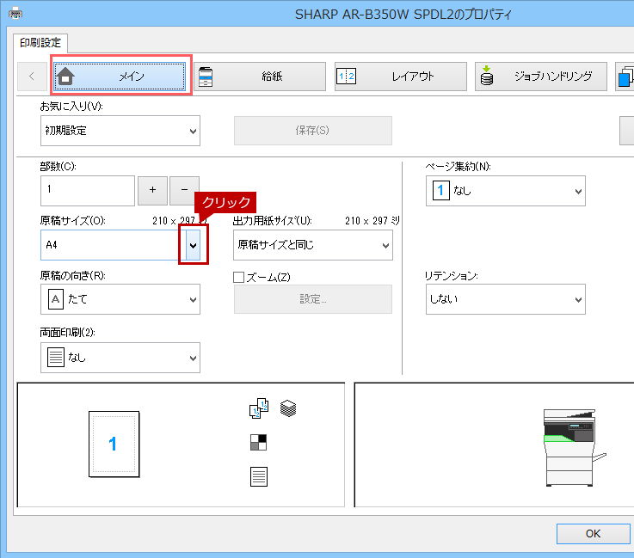Decrease copies with the minus button

point(184,190)
